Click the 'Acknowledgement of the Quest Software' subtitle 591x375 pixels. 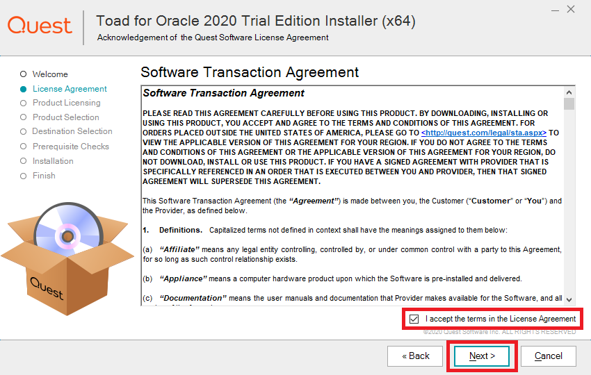click(213, 37)
